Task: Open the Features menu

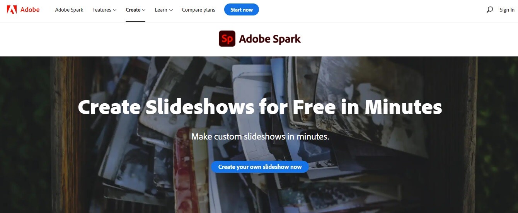Action: tap(104, 10)
